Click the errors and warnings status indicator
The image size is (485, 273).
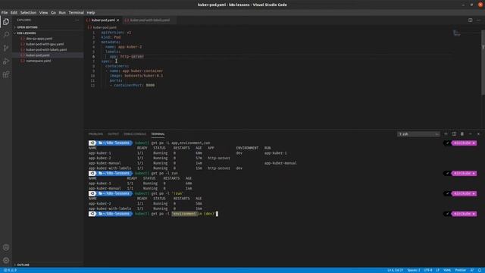pos(10,270)
